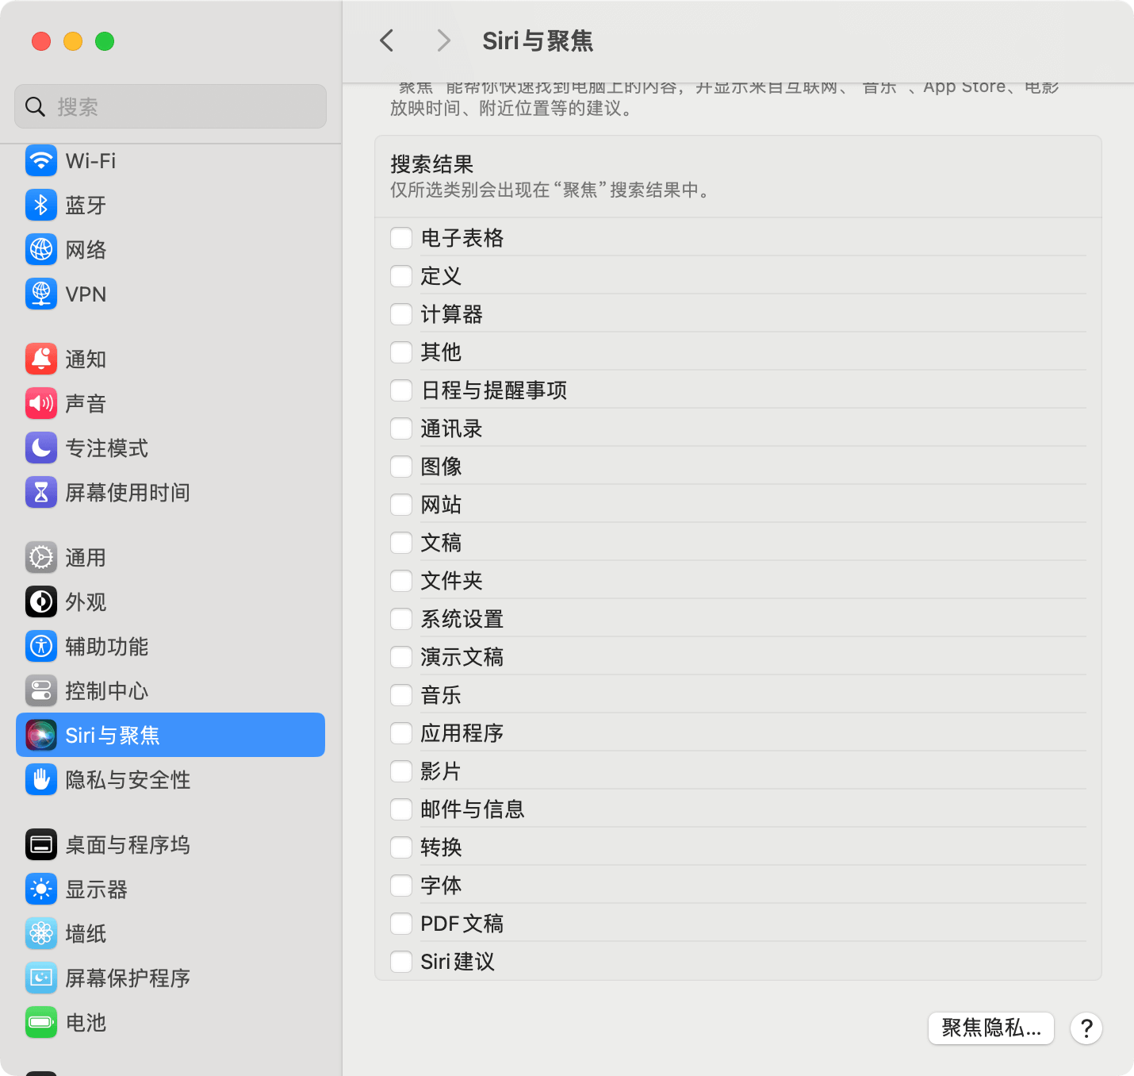
Task: Open the VPN icon in sidebar
Action: pos(41,294)
